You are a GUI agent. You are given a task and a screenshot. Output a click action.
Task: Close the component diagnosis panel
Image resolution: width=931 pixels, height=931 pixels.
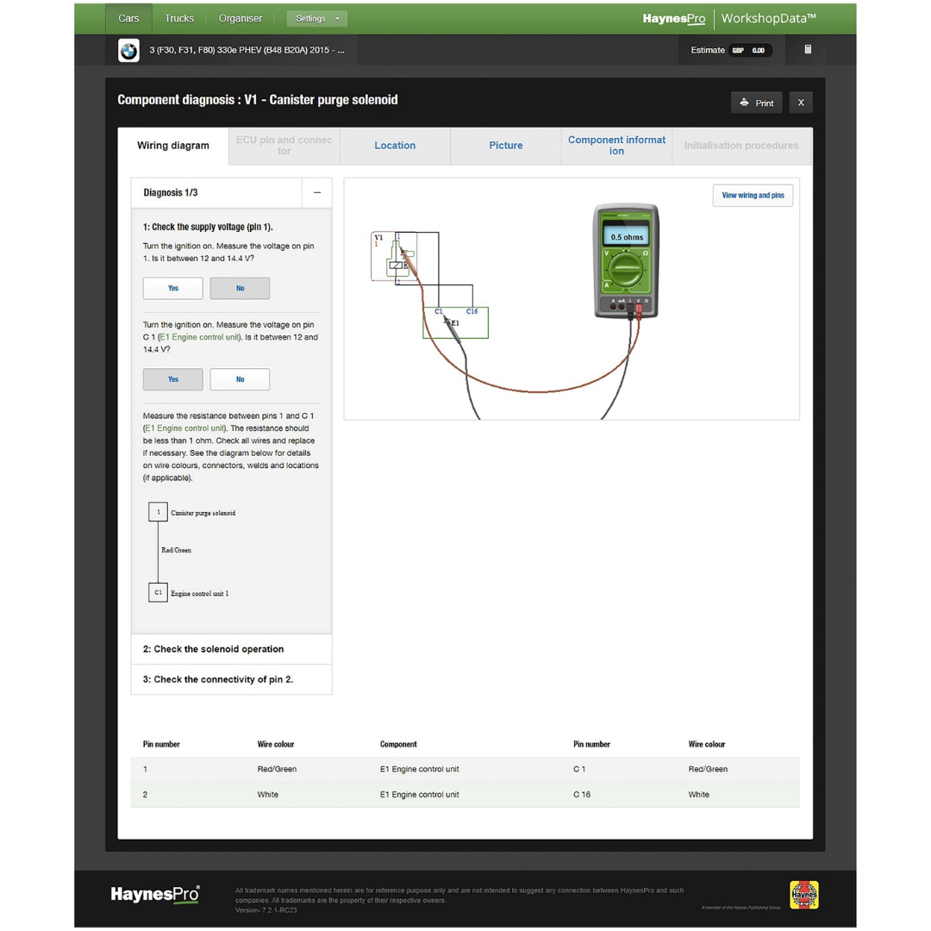click(800, 103)
